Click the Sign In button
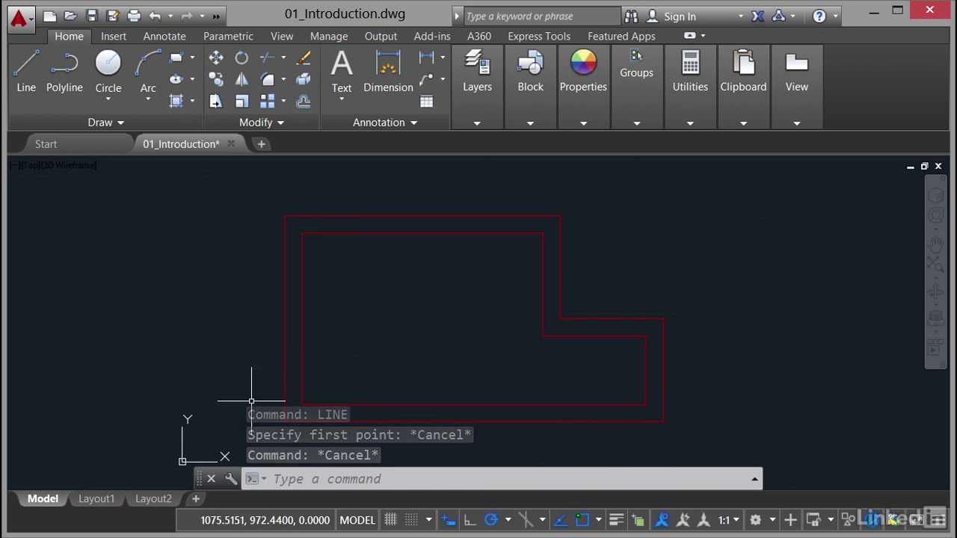Screen dimensions: 957x538 (680, 16)
